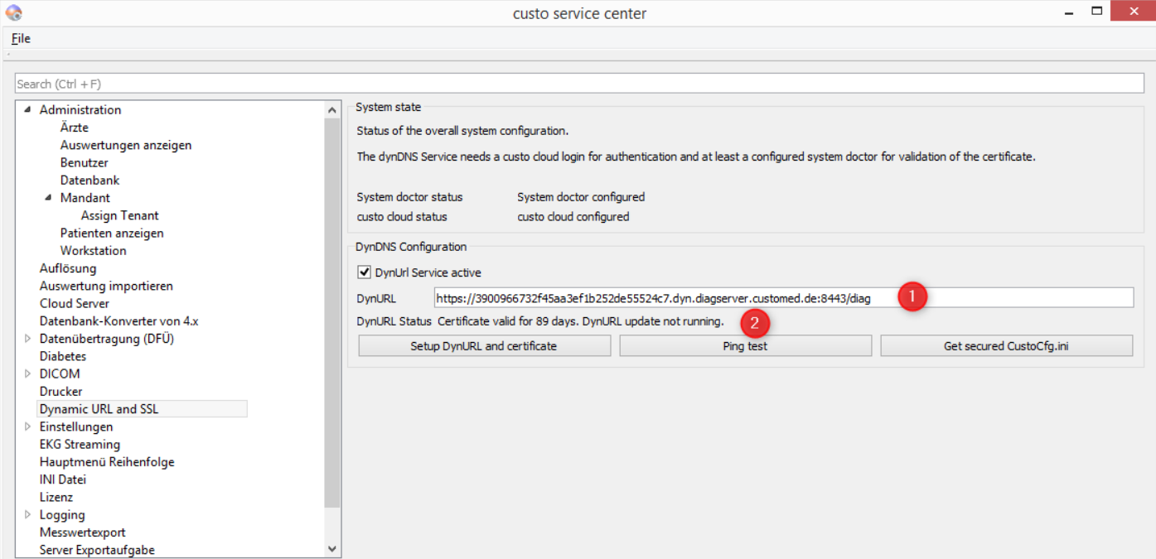Expand the Einstellungen tree node
Image resolution: width=1156 pixels, height=559 pixels.
point(28,426)
